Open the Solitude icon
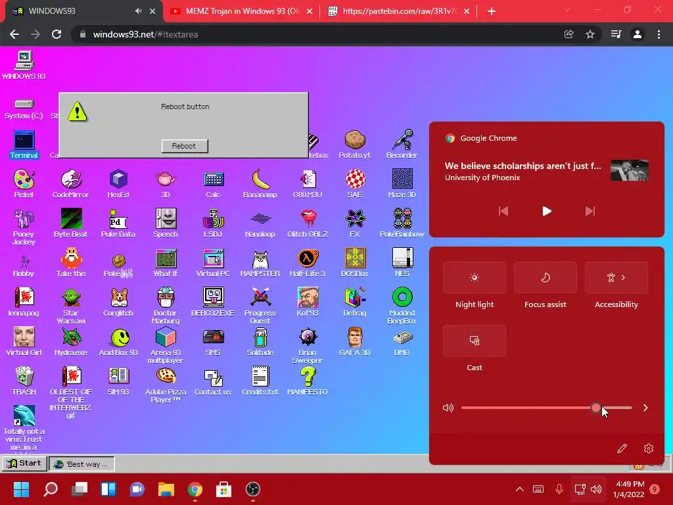 [x=260, y=341]
